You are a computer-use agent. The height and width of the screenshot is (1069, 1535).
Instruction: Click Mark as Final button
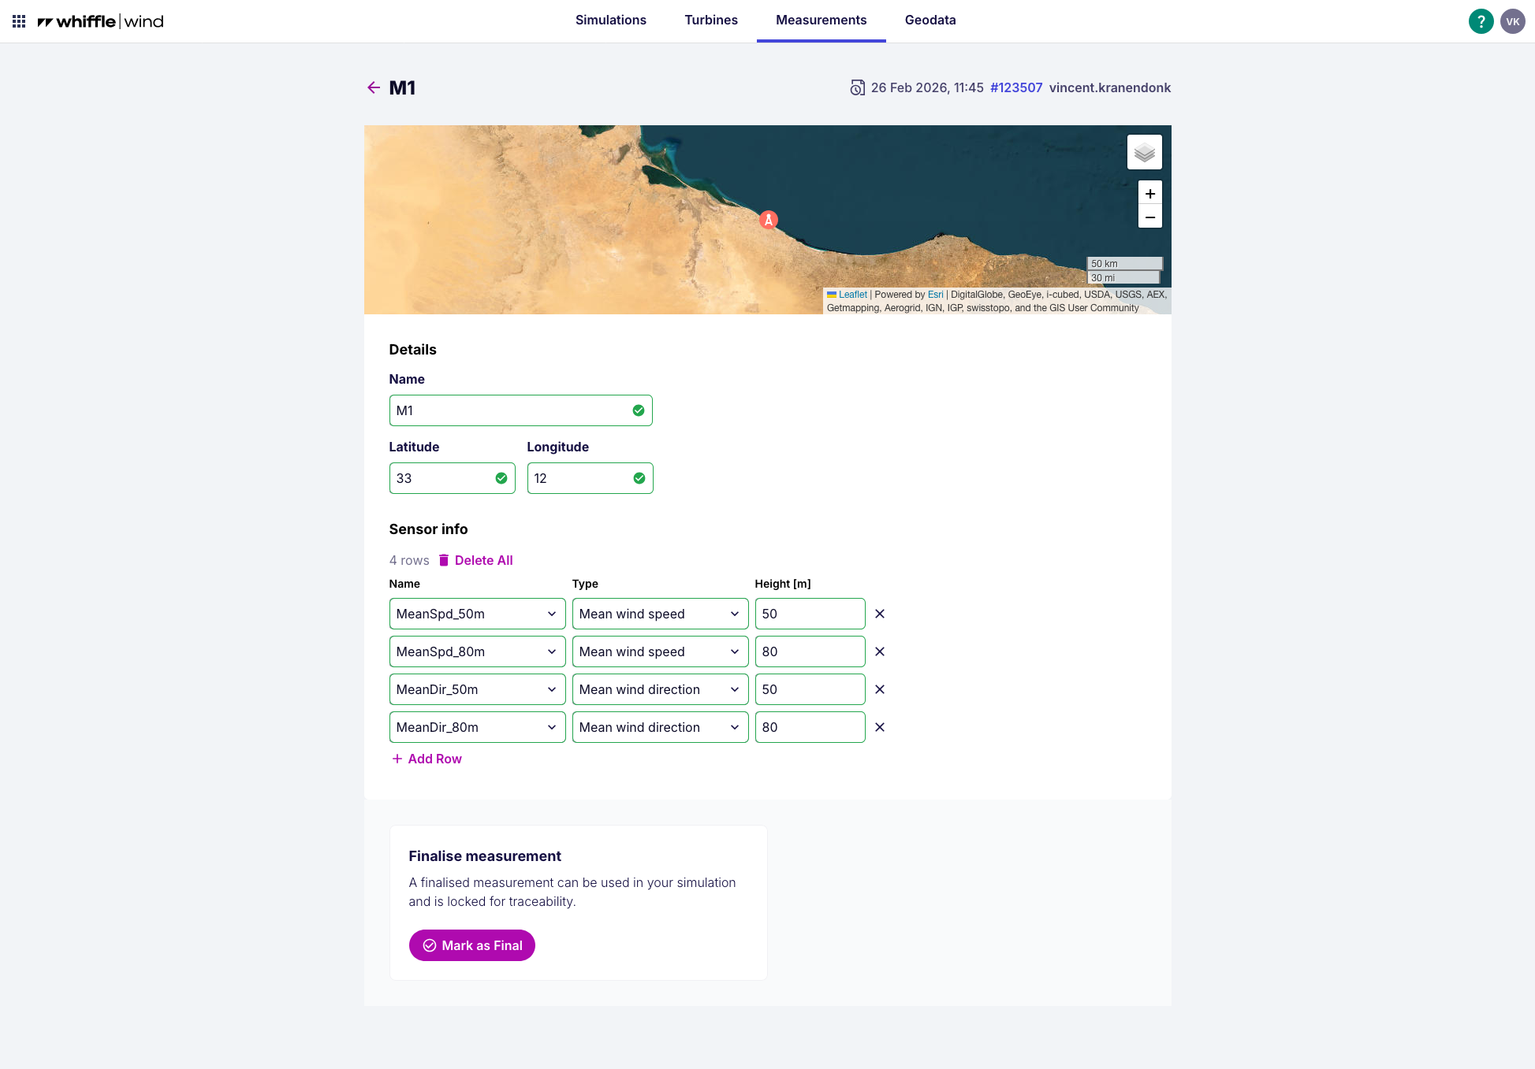471,945
